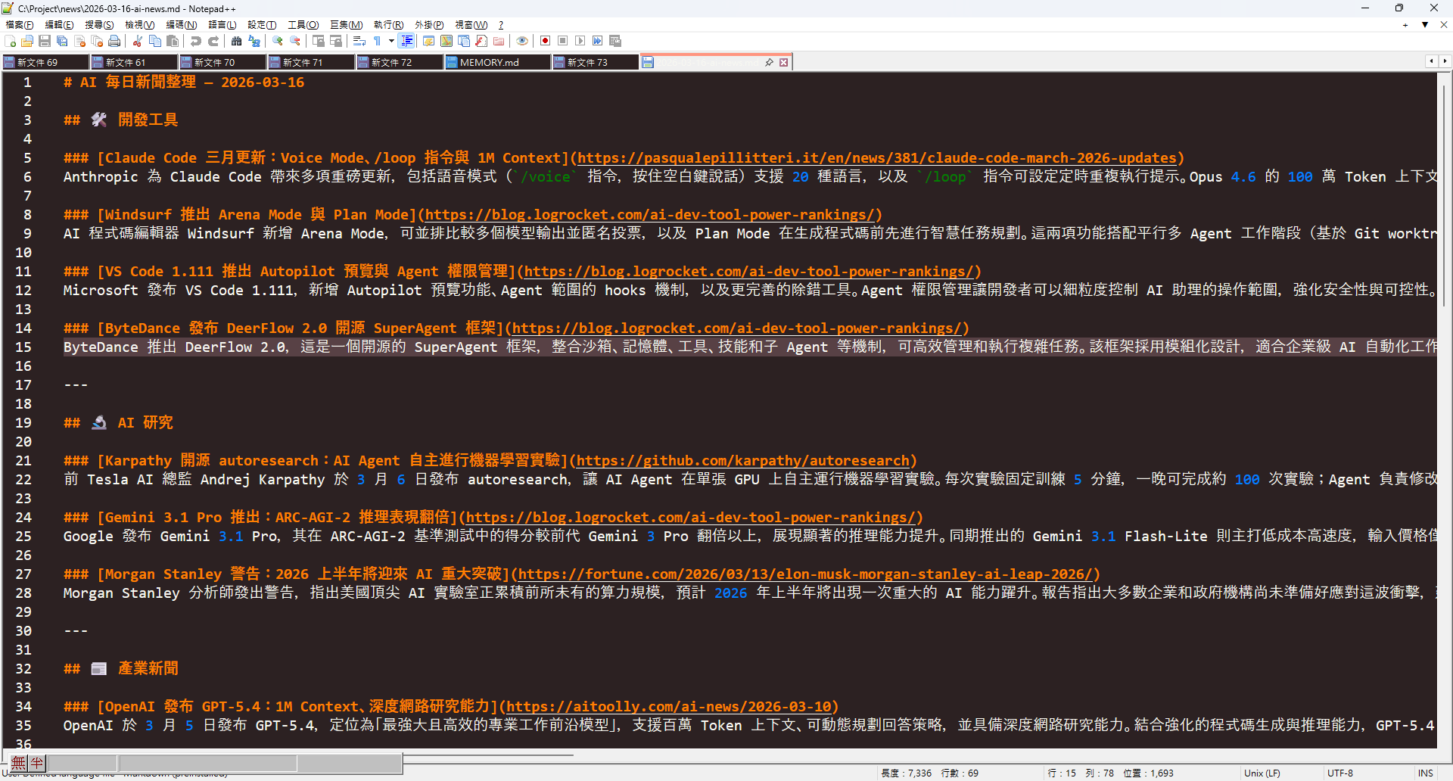Open Folder as Workspace icon
Screen dimensions: 1453x781
coord(499,42)
